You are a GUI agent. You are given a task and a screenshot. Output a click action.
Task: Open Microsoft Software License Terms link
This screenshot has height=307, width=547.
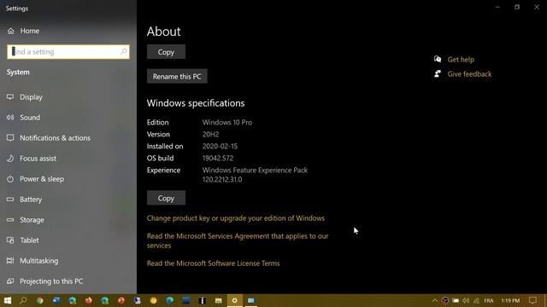(213, 264)
